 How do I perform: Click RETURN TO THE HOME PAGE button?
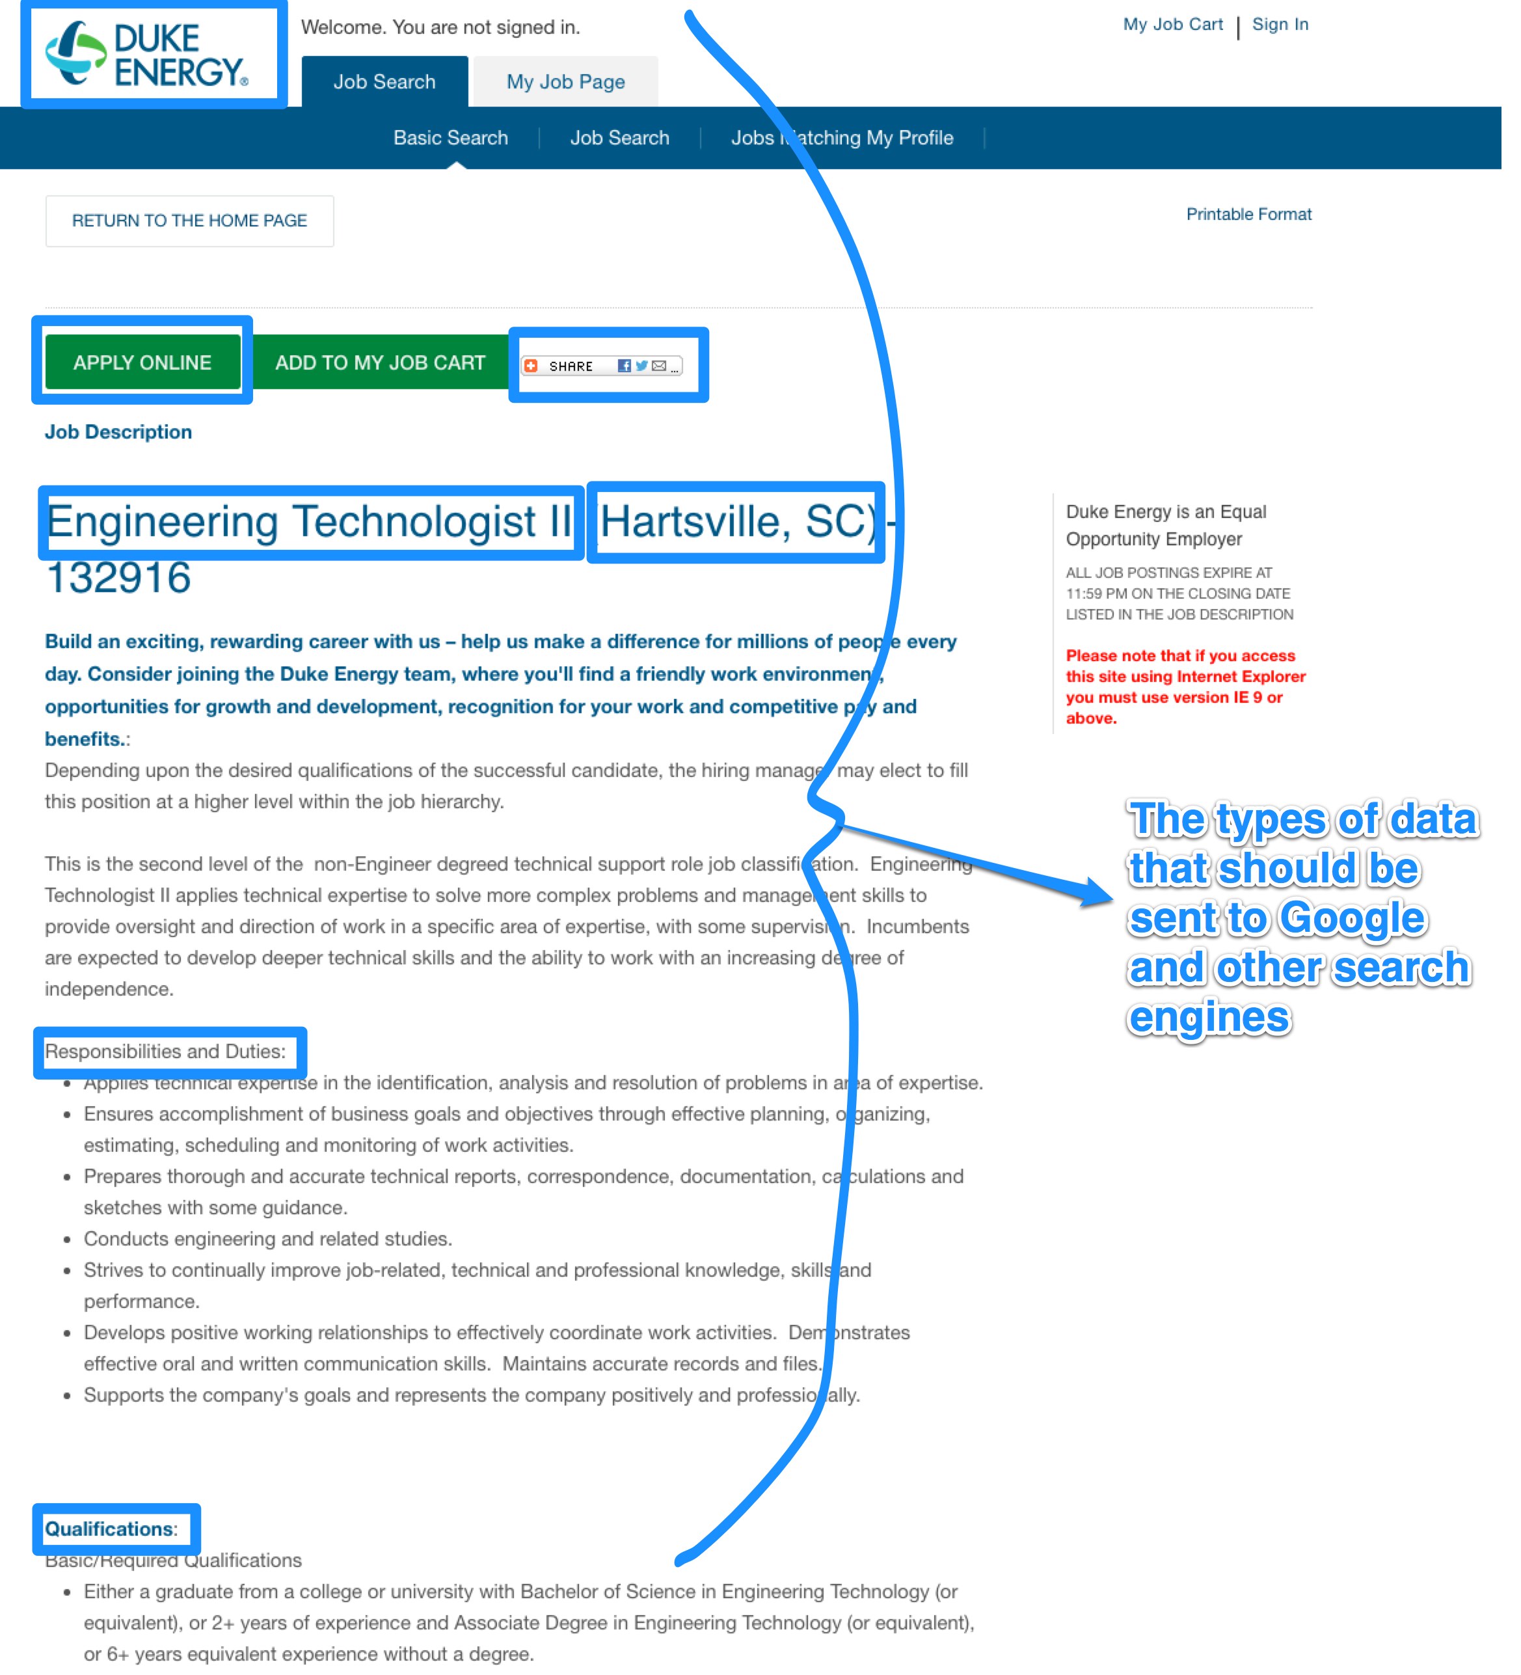(188, 221)
